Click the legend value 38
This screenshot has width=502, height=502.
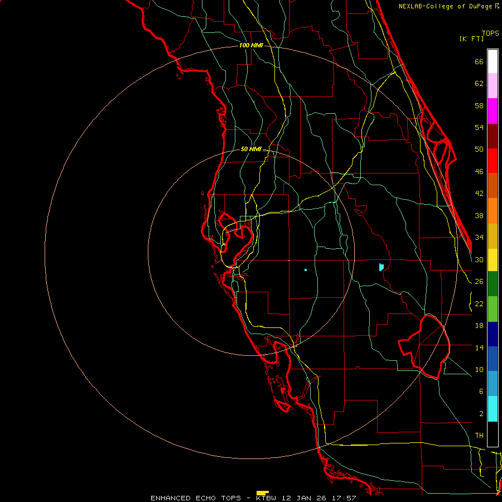tap(479, 215)
